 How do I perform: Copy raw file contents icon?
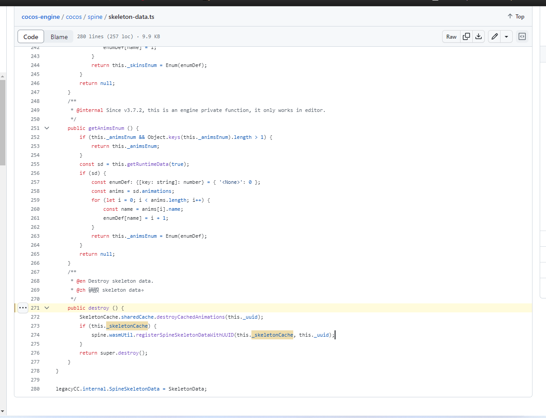click(466, 37)
